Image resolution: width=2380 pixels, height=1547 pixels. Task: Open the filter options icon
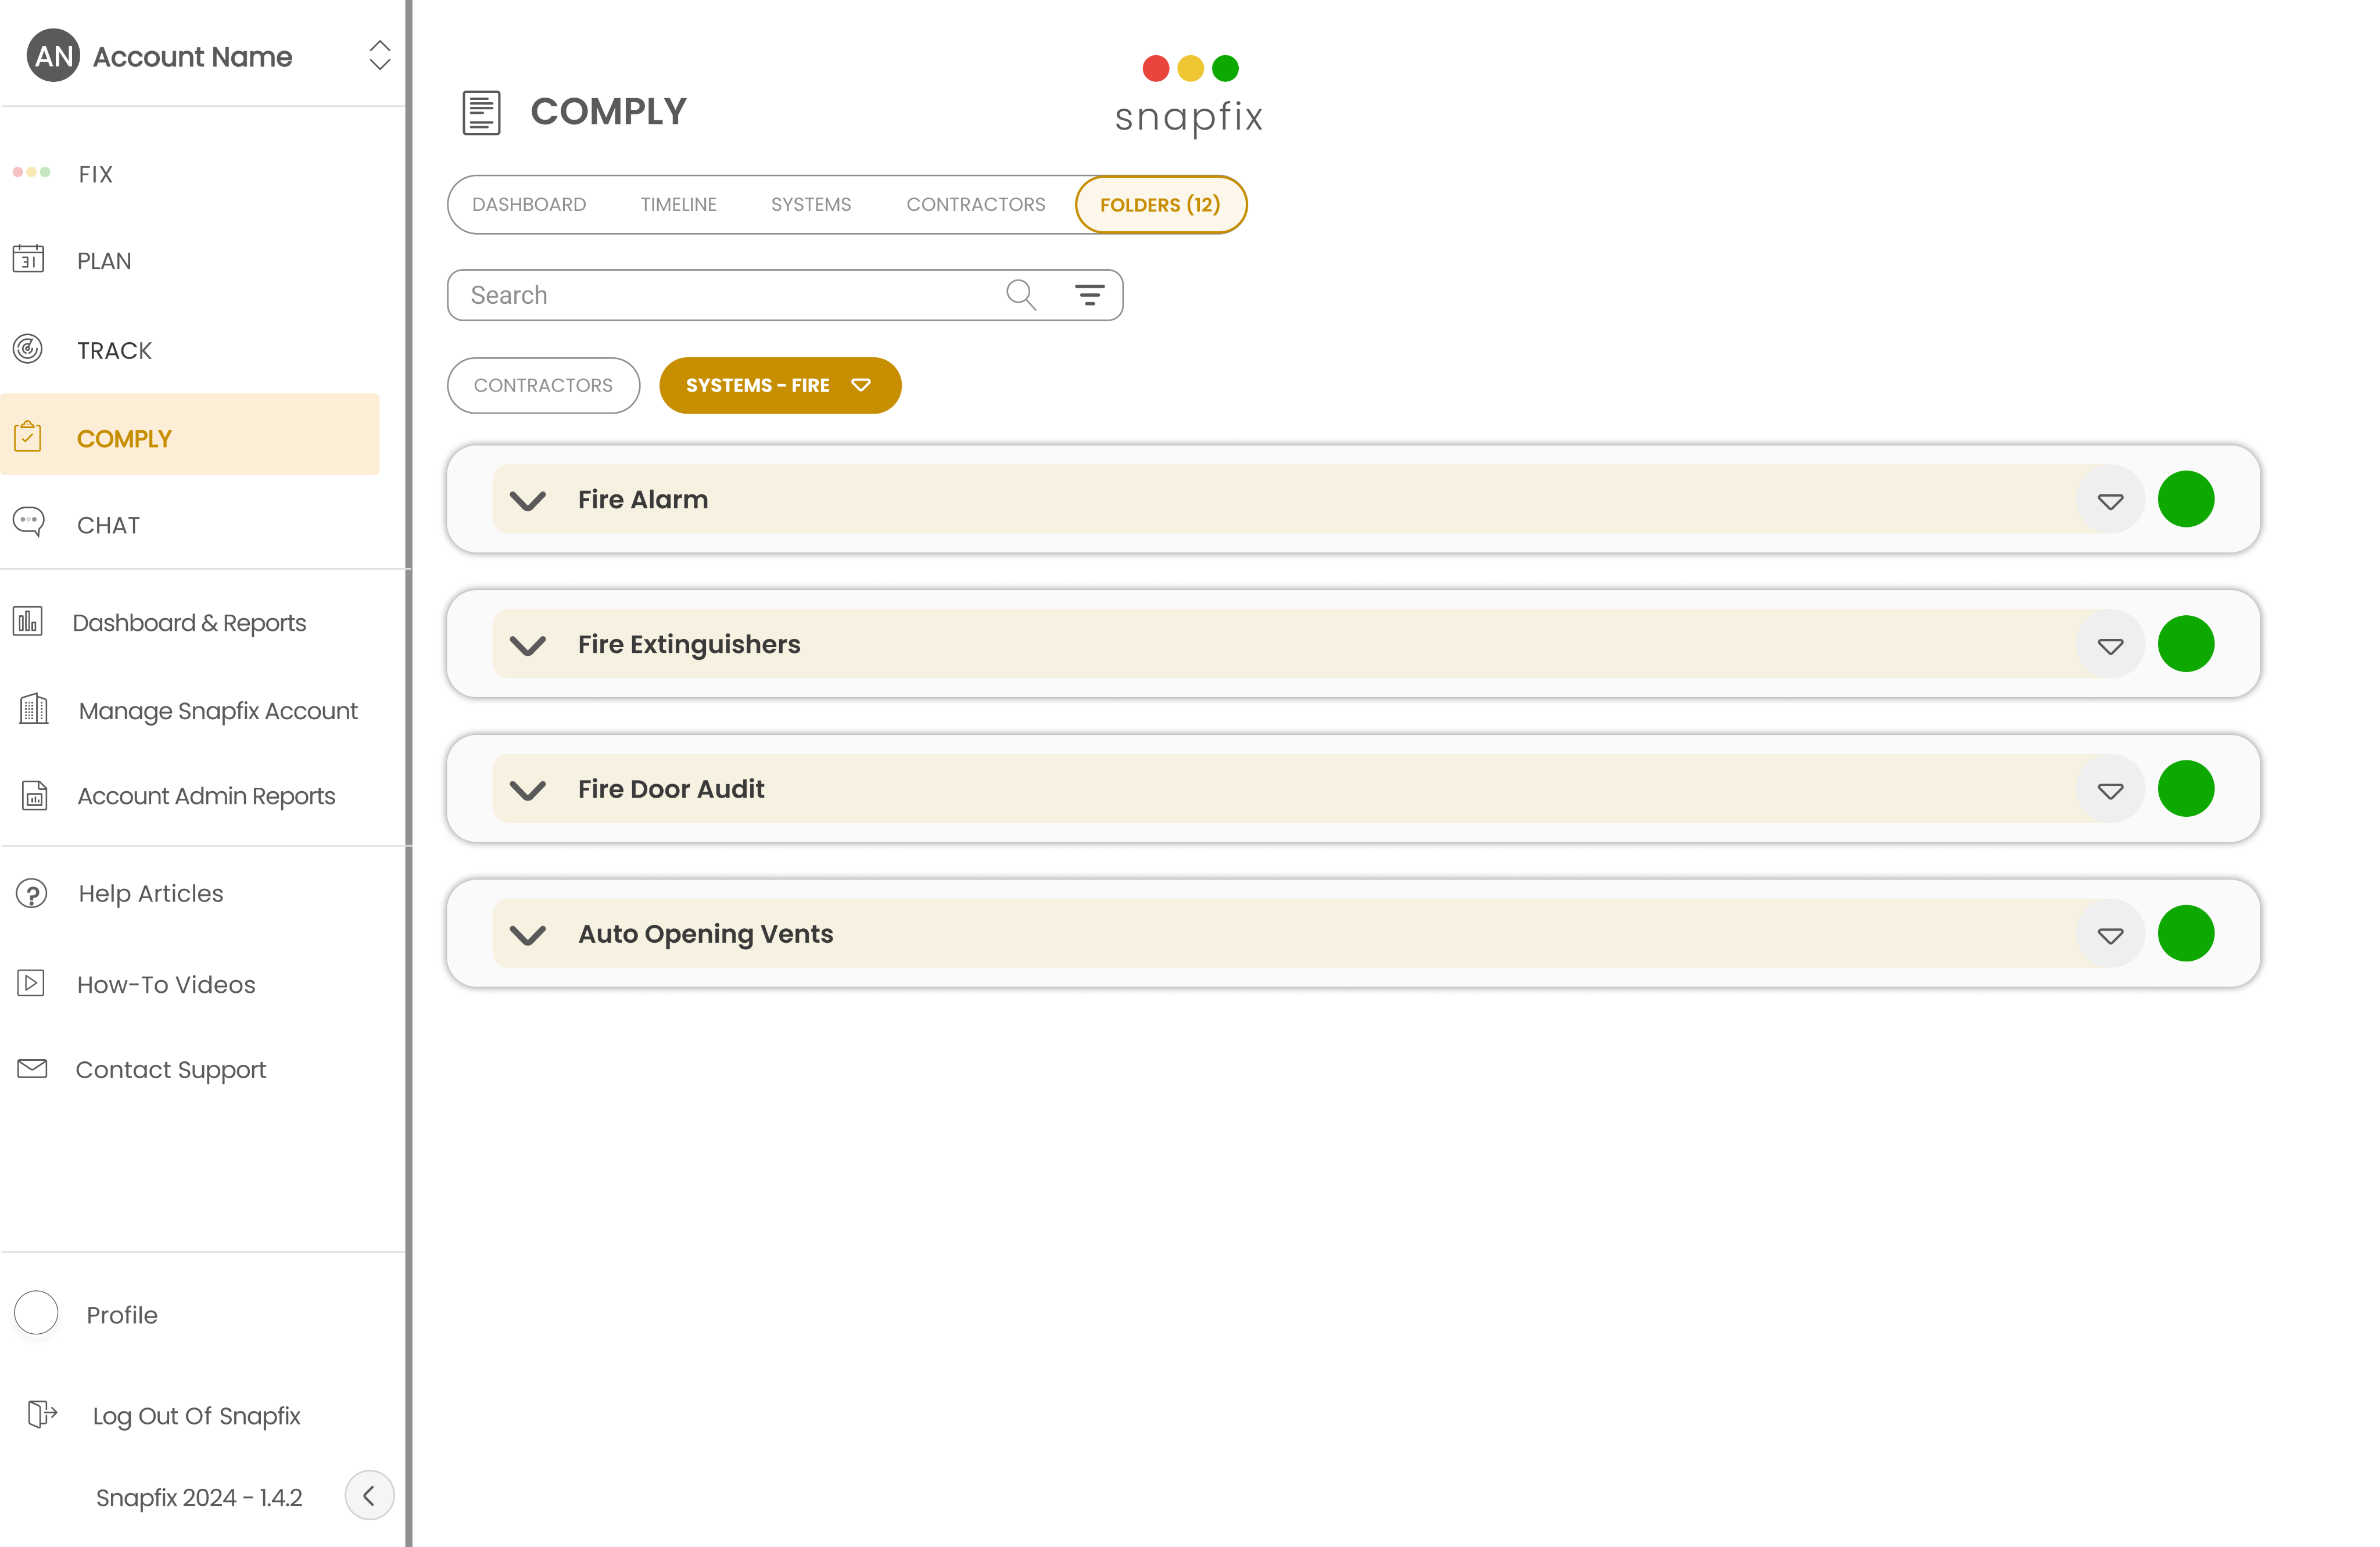tap(1089, 295)
